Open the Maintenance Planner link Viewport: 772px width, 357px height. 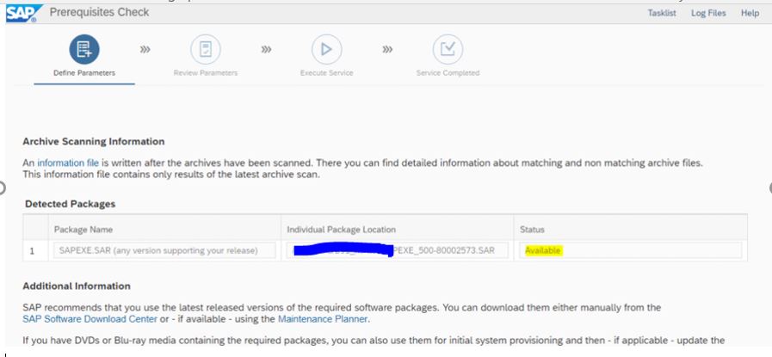click(x=323, y=319)
